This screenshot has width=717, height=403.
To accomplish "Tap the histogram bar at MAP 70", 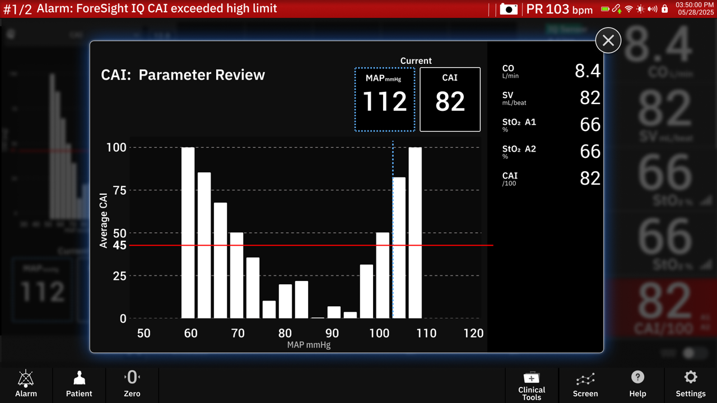I will [237, 275].
